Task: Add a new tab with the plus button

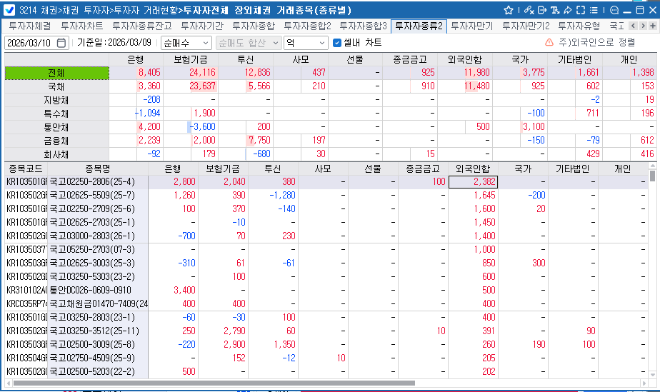Action: [652, 26]
